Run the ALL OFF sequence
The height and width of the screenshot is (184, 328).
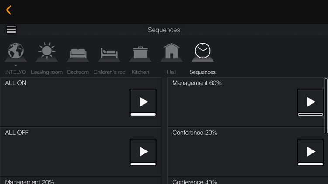[x=143, y=152]
